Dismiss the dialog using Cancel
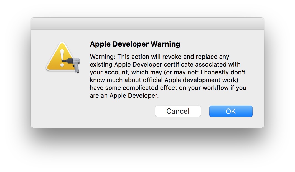295x172 pixels. click(x=178, y=111)
